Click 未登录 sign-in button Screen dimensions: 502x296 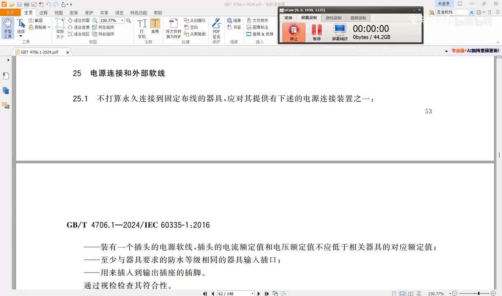point(444,4)
